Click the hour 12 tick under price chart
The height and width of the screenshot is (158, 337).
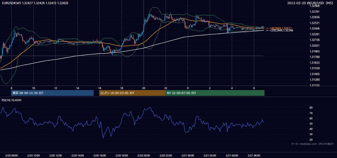coord(56,88)
